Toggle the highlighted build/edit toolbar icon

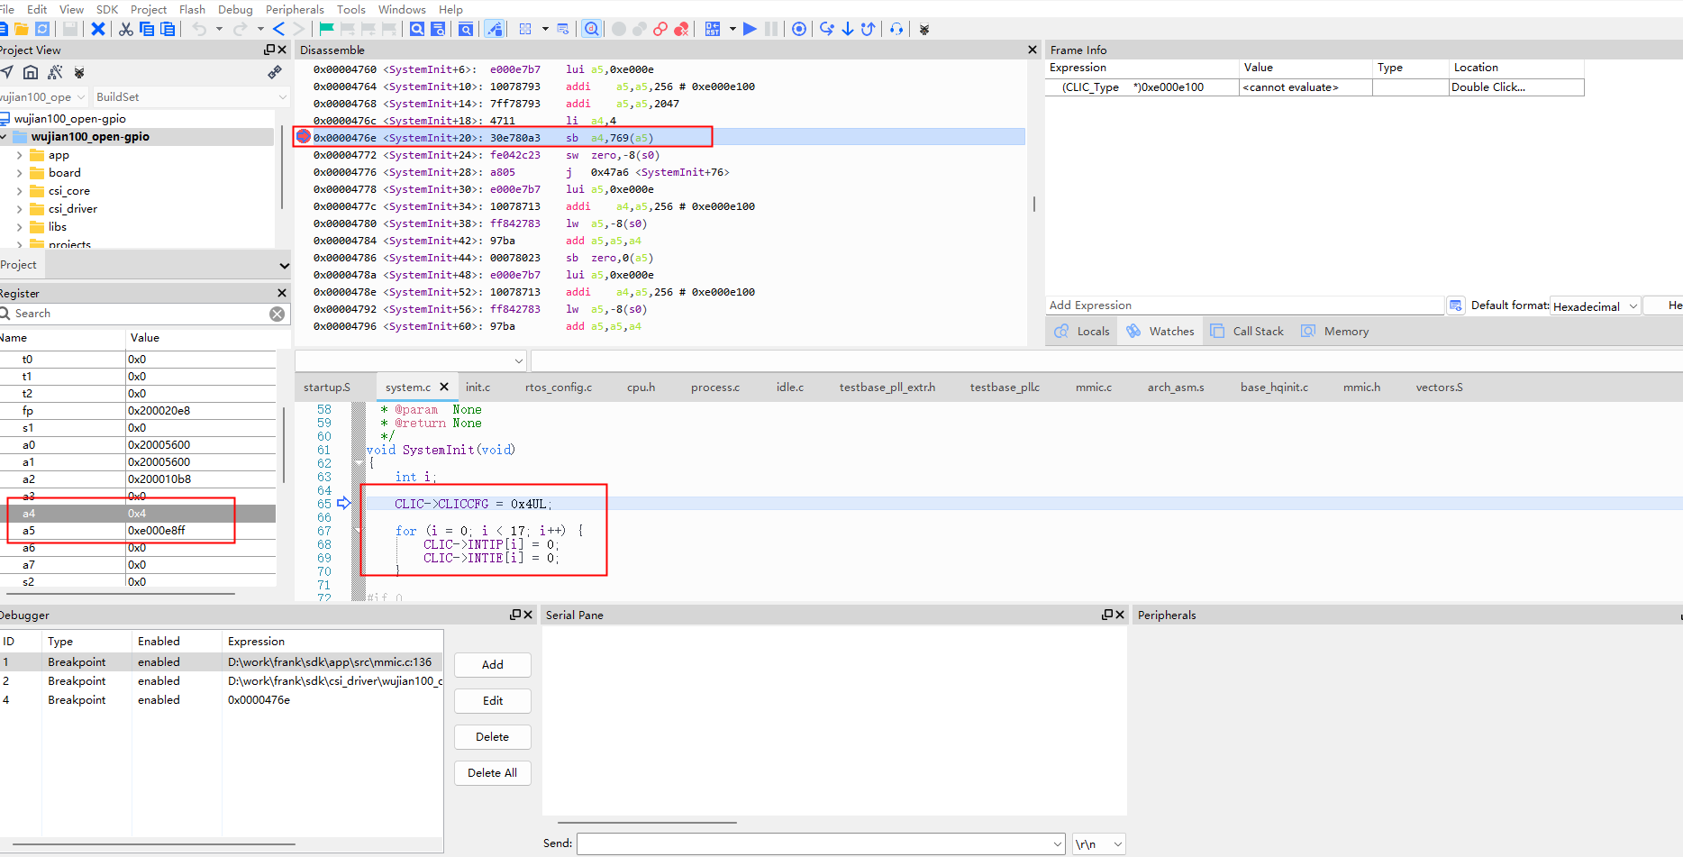[495, 29]
